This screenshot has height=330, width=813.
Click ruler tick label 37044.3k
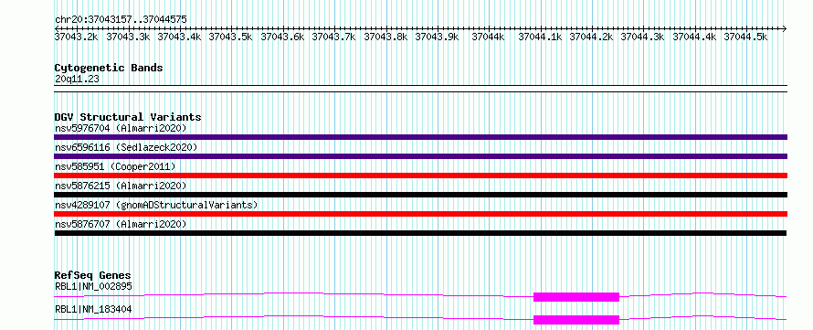(x=643, y=37)
